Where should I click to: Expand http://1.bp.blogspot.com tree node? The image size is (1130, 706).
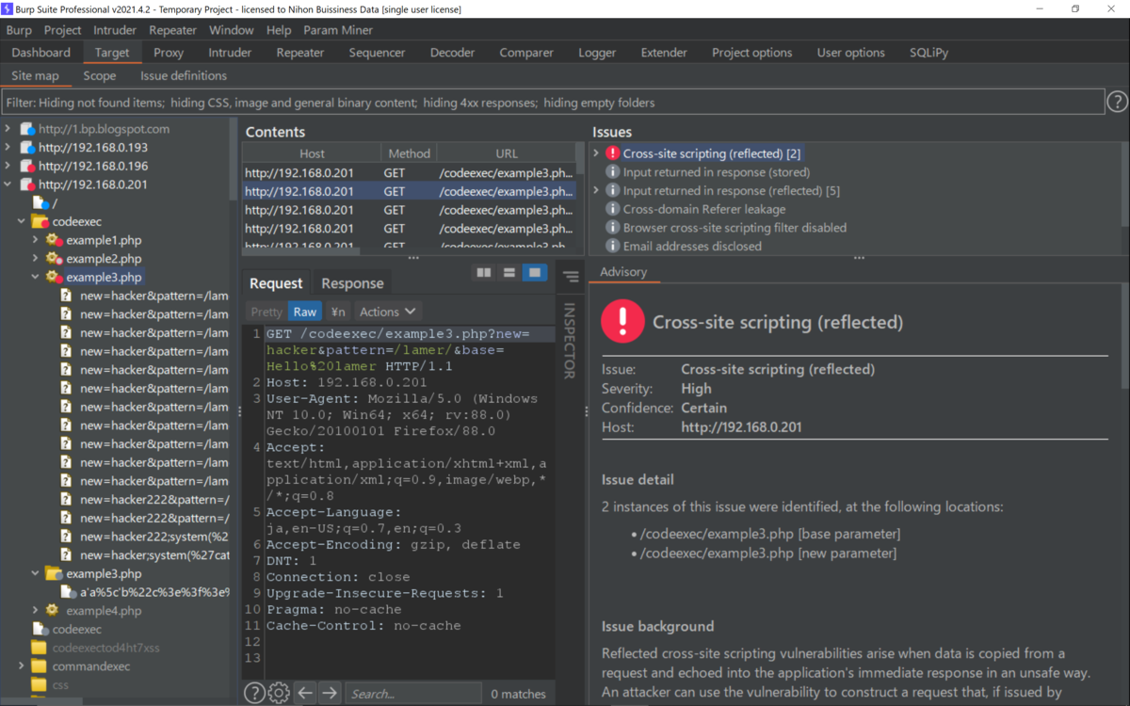(x=8, y=129)
